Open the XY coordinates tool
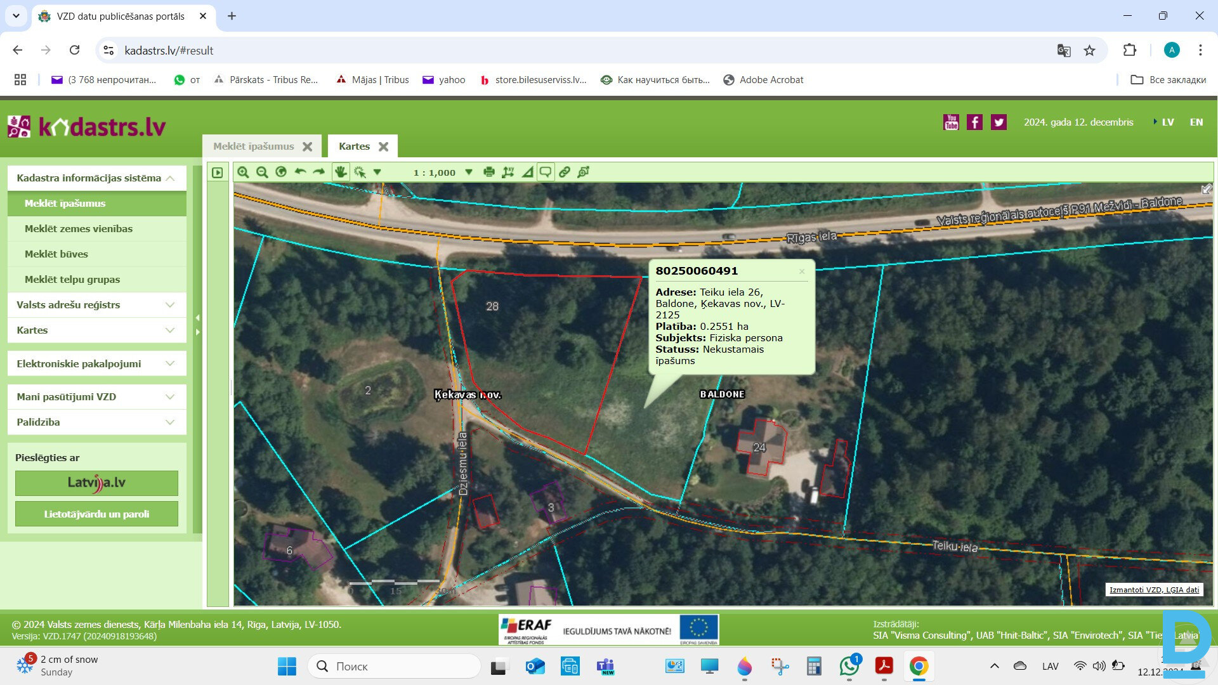 pyautogui.click(x=507, y=172)
